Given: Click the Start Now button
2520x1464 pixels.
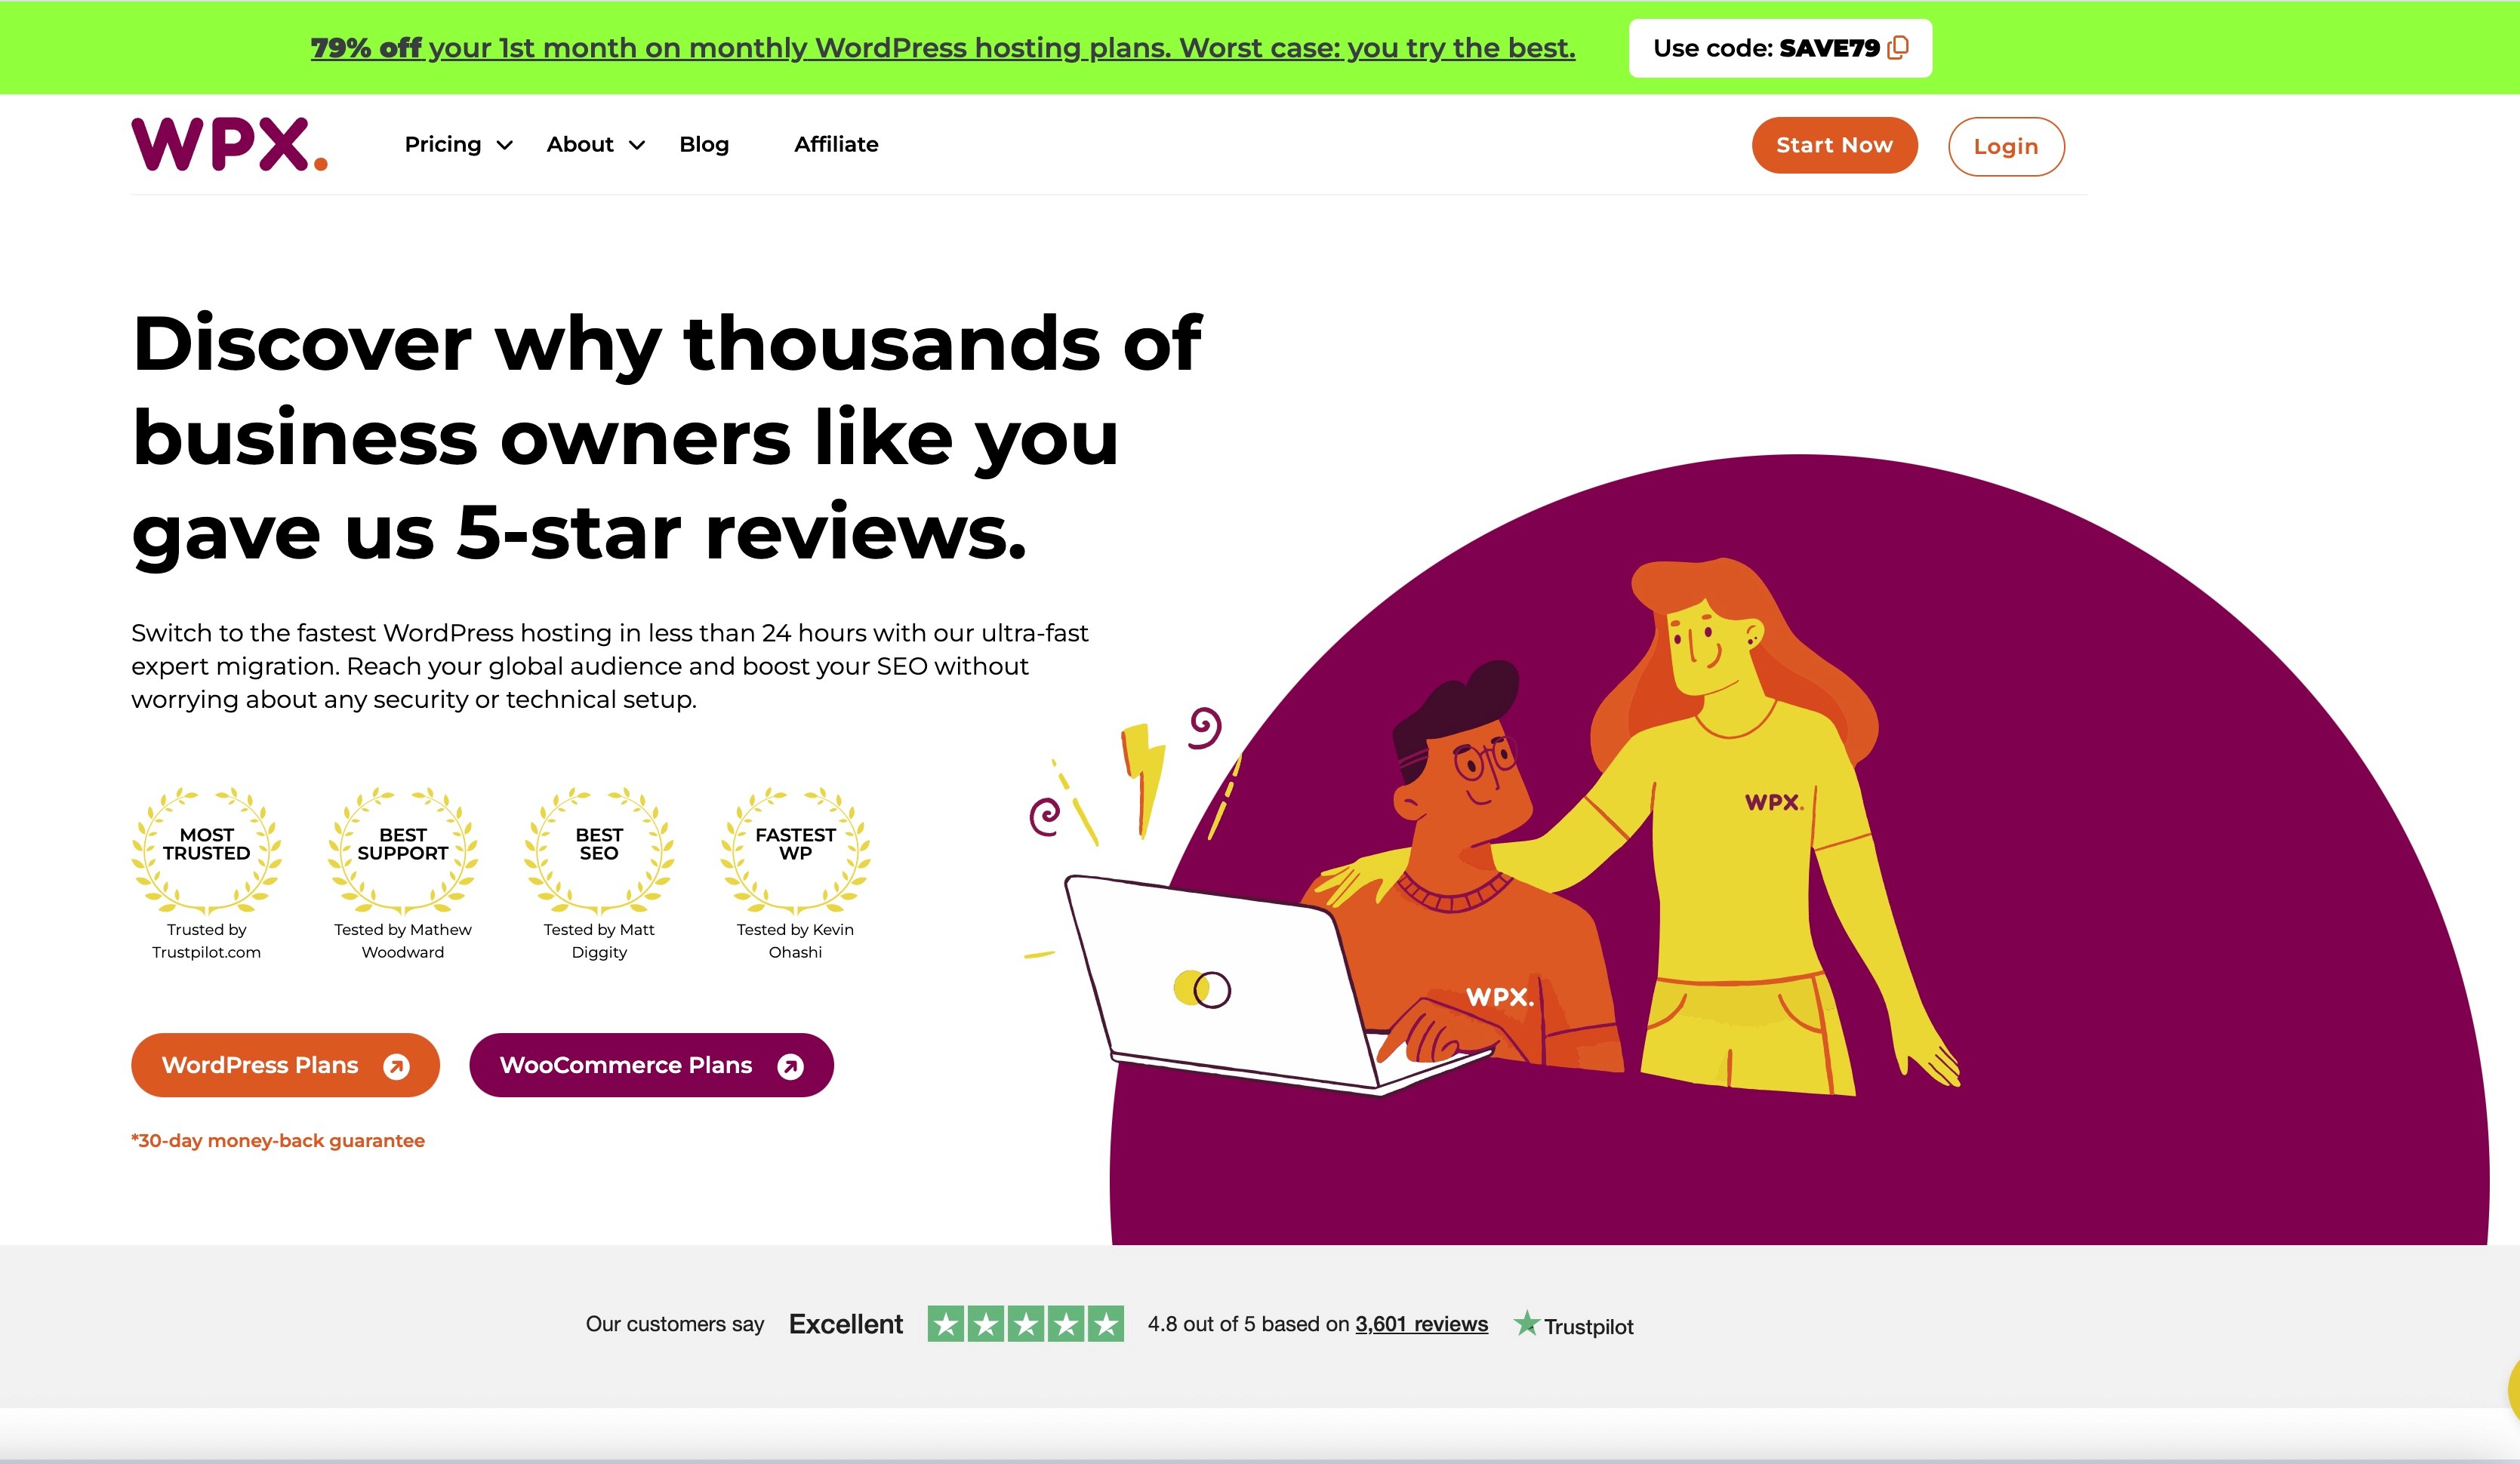Looking at the screenshot, I should click(1834, 145).
